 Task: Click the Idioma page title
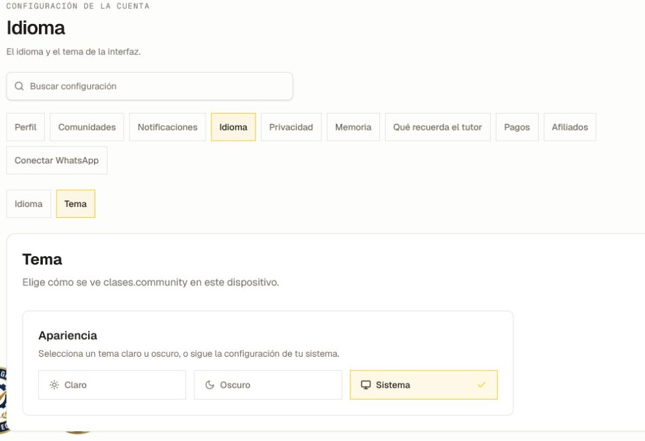tap(36, 28)
